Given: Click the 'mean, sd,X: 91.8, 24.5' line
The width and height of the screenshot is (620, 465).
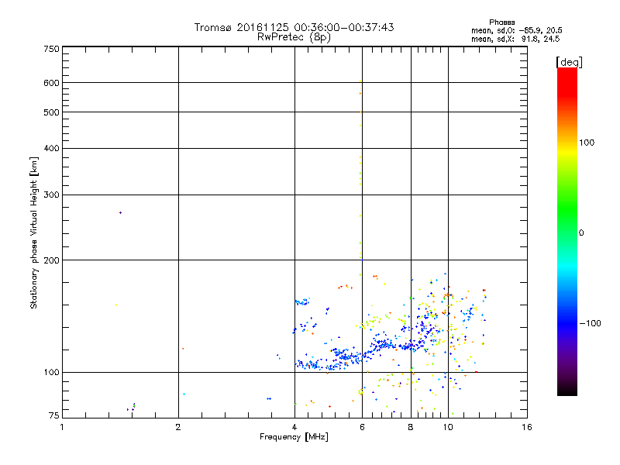Looking at the screenshot, I should tap(515, 39).
